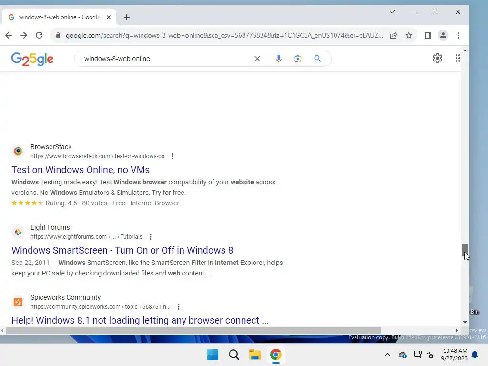Open the browserstack.com URL breadcrumb
Viewport: 488px width, 366px height.
(97, 156)
